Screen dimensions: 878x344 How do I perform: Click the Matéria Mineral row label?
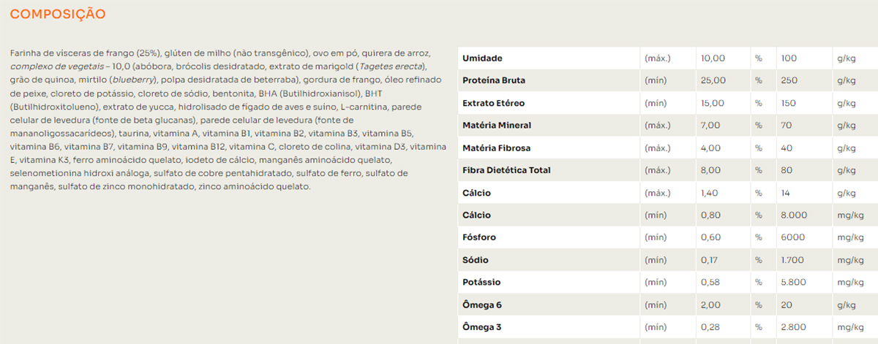click(x=497, y=126)
